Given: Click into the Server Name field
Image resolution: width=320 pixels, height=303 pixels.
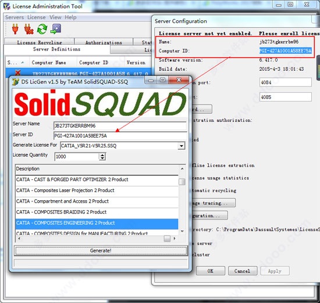Looking at the screenshot, I should [x=120, y=125].
